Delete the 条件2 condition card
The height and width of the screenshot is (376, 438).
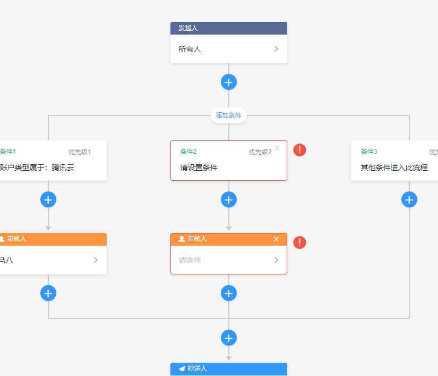pos(277,148)
